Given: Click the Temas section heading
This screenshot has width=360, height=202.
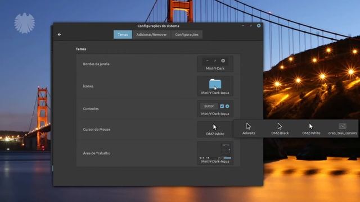Looking at the screenshot, I should click(81, 49).
